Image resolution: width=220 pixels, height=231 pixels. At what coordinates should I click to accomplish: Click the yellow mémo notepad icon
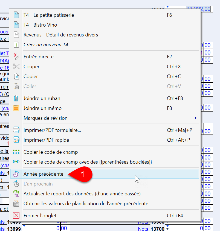[x=16, y=108]
